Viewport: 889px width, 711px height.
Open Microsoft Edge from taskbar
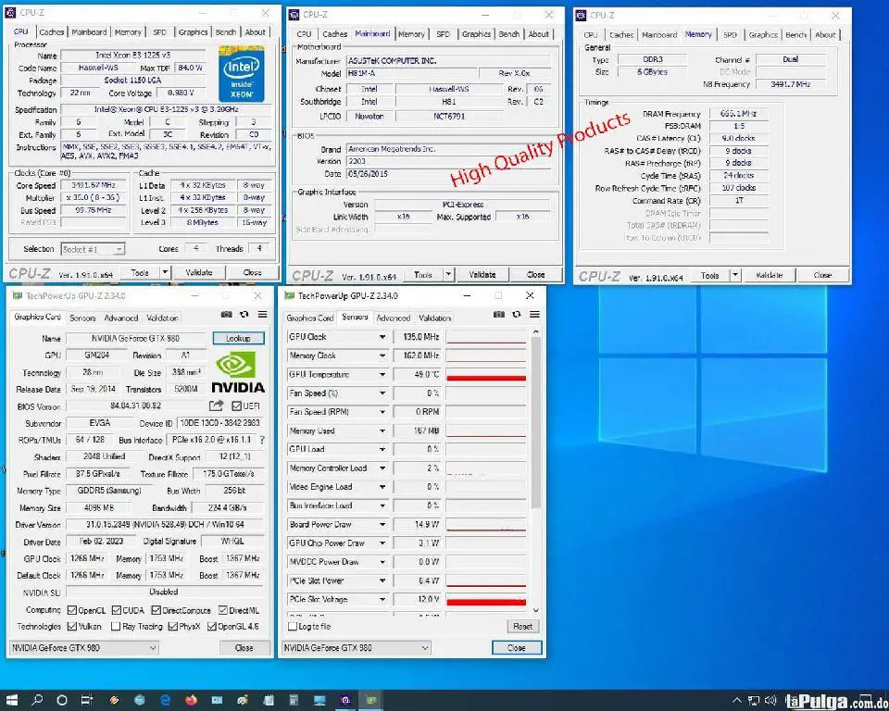[166, 700]
